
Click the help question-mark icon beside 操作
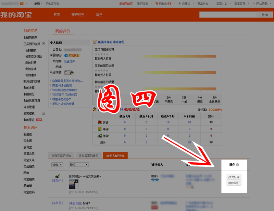tap(237, 164)
